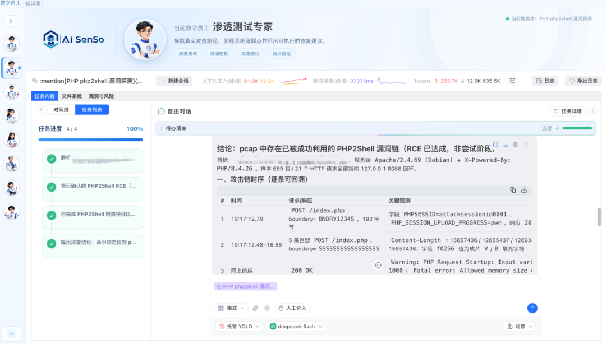
Task: Open the 任务内容 tab
Action: (44, 96)
